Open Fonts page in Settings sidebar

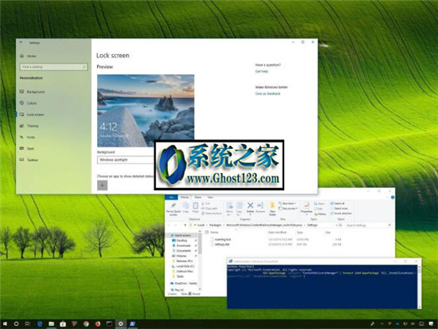(x=27, y=137)
